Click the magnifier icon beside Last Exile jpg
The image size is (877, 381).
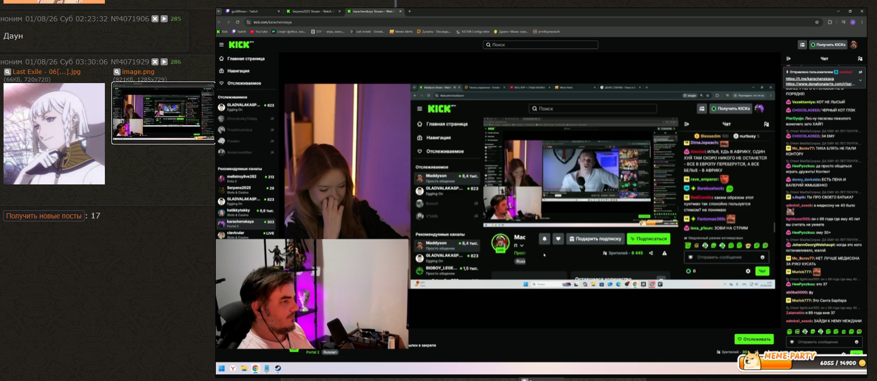click(7, 72)
